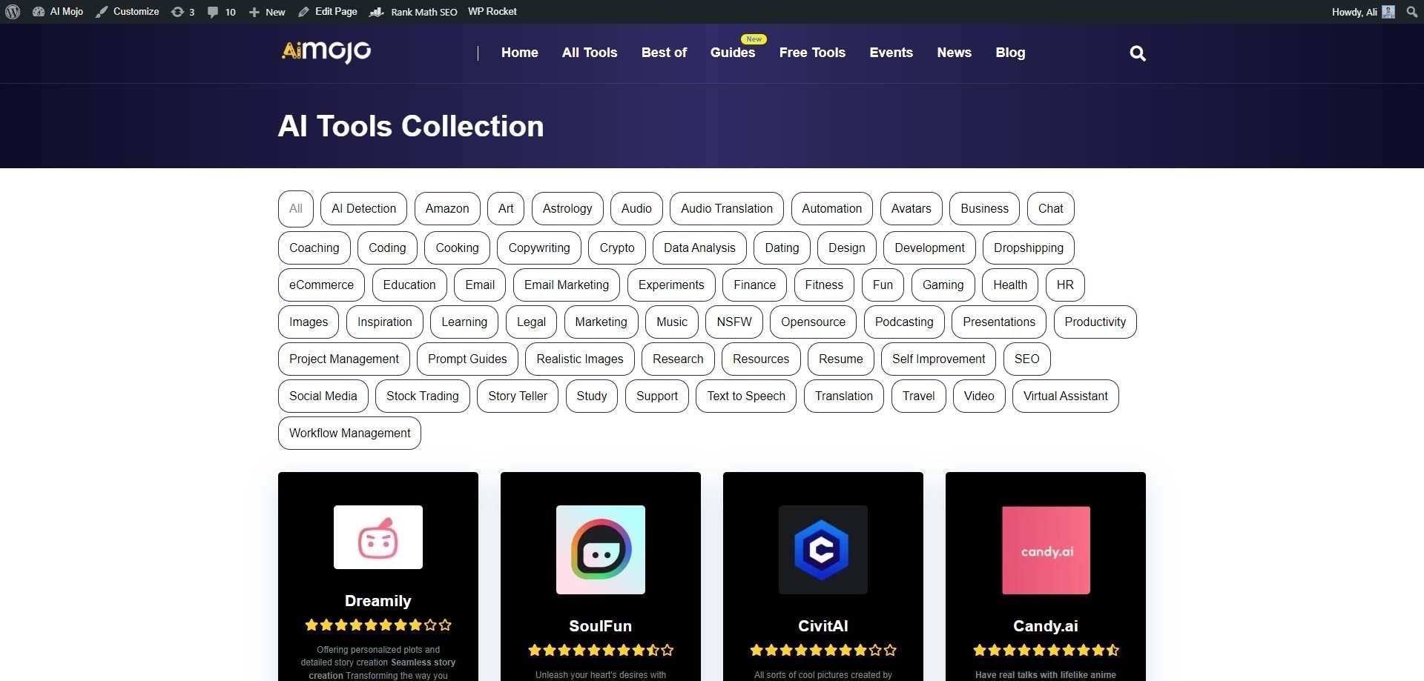Open the WordPress logo menu
This screenshot has height=681, width=1424.
[13, 12]
